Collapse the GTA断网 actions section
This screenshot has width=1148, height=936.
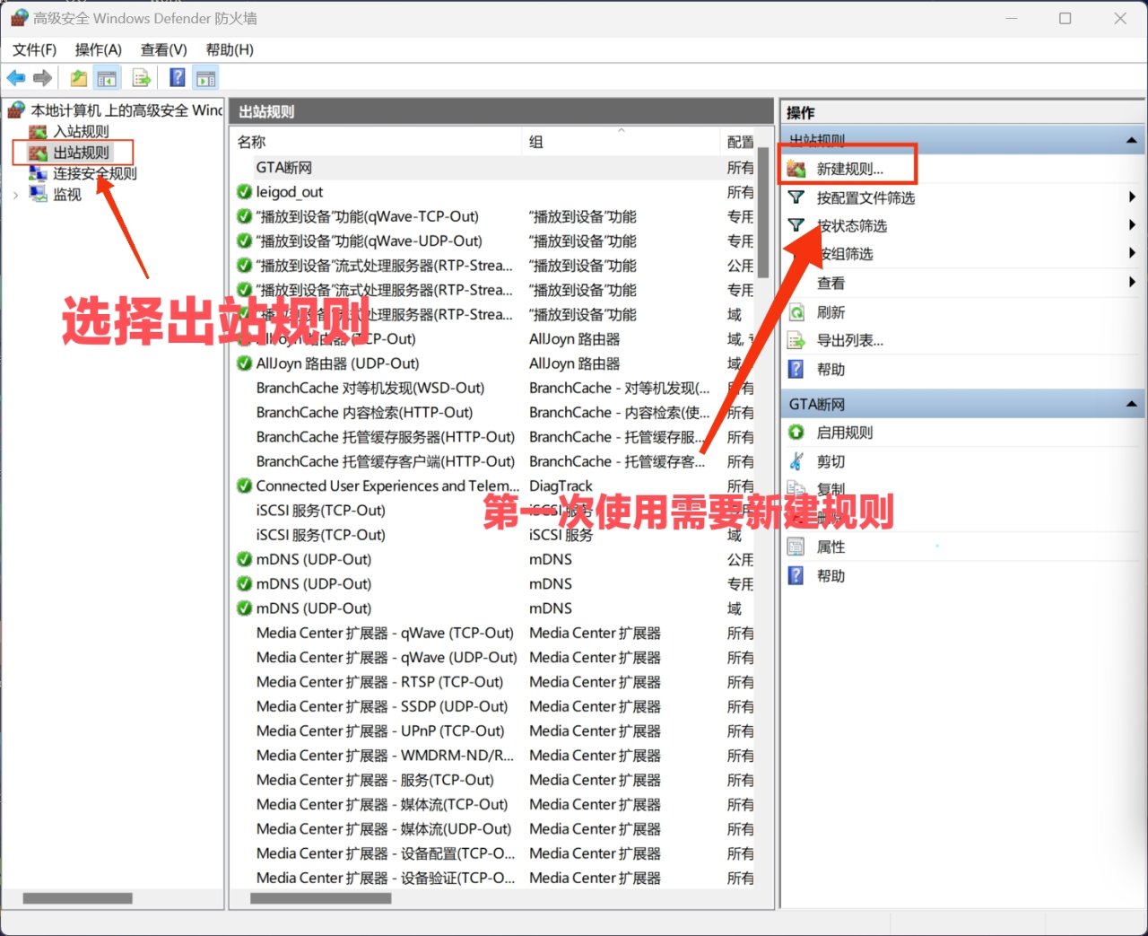click(1131, 404)
